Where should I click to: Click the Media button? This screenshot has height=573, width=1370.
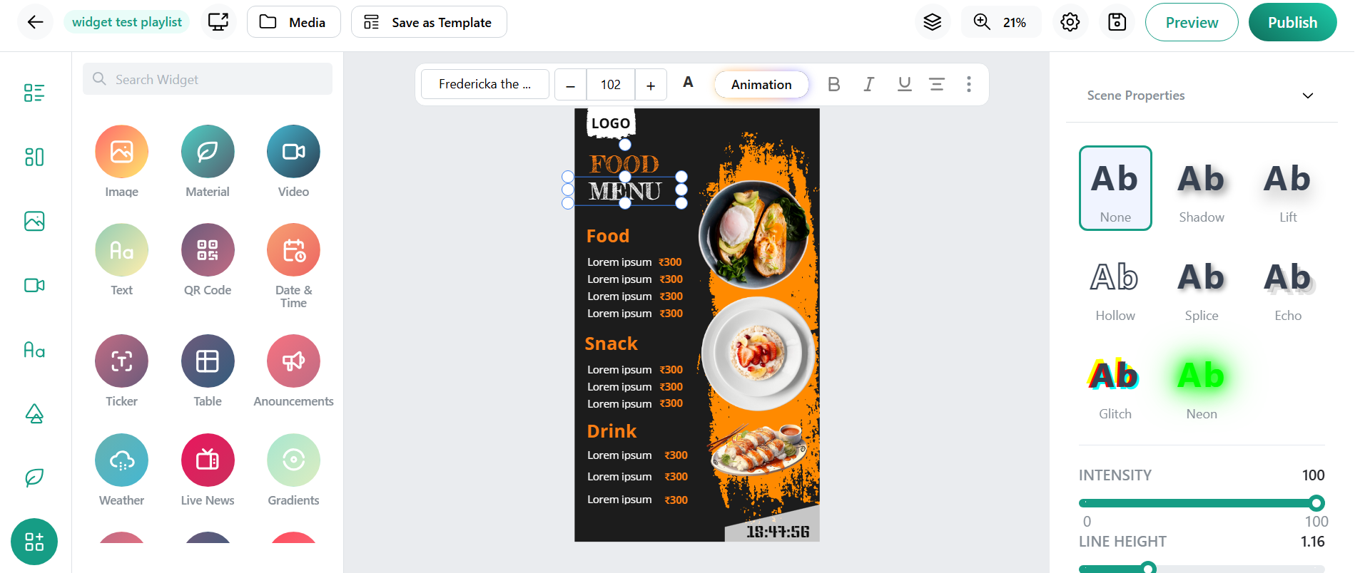click(x=294, y=22)
